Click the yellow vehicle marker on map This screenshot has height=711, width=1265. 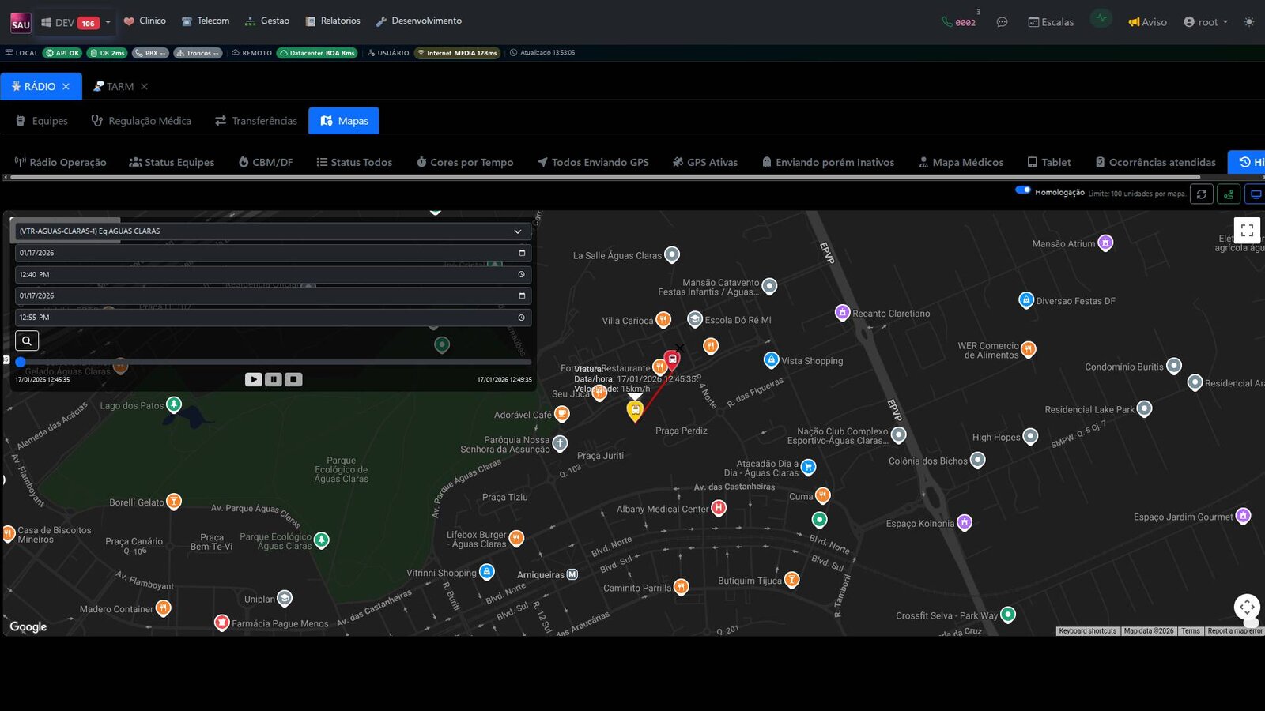[x=635, y=410]
